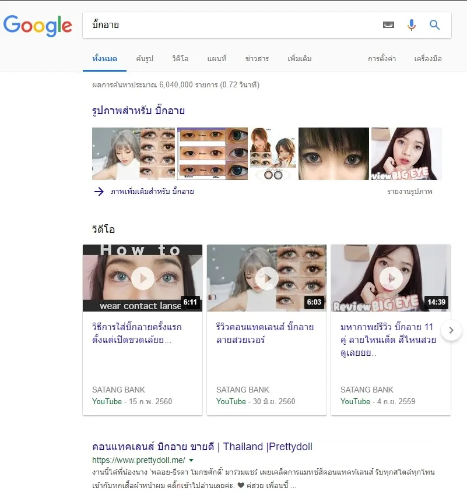Click the https://www.prettydoll.me/ URL
This screenshot has height=495, width=467.
(x=139, y=460)
